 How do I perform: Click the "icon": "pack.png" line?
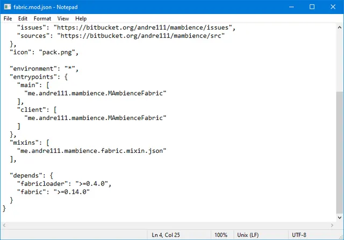[x=44, y=52]
